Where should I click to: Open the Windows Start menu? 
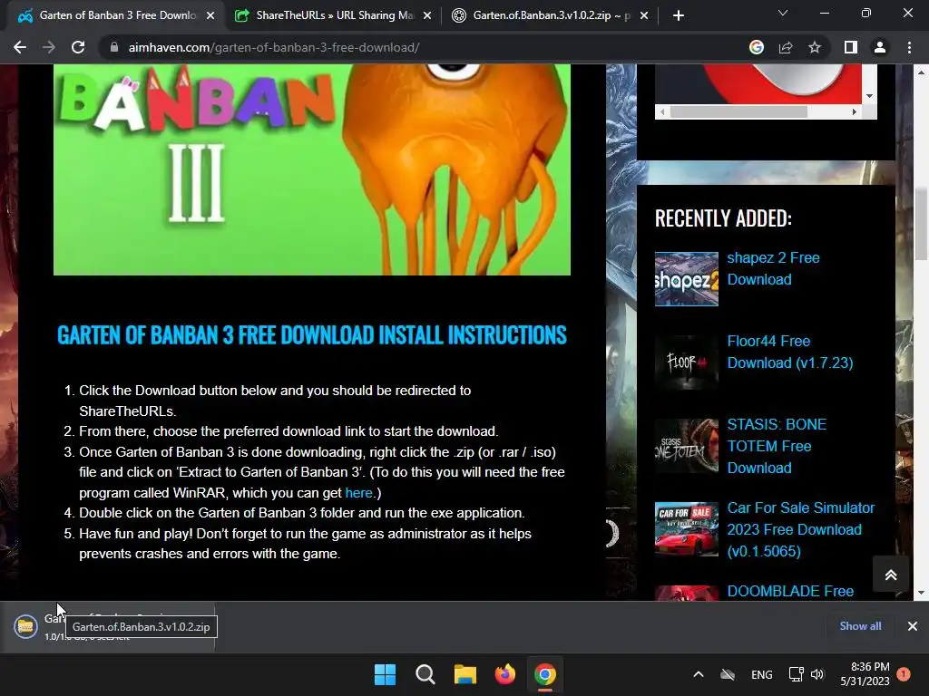[385, 674]
